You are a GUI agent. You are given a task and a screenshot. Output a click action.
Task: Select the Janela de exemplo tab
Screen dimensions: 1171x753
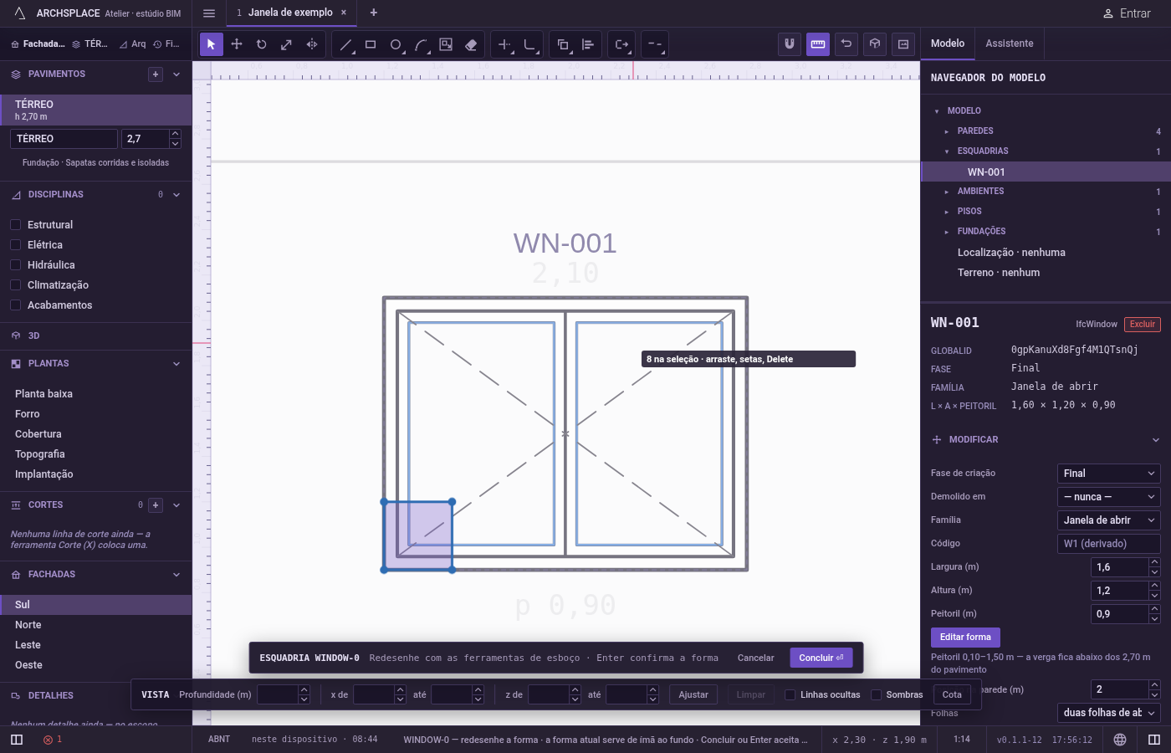click(x=290, y=13)
